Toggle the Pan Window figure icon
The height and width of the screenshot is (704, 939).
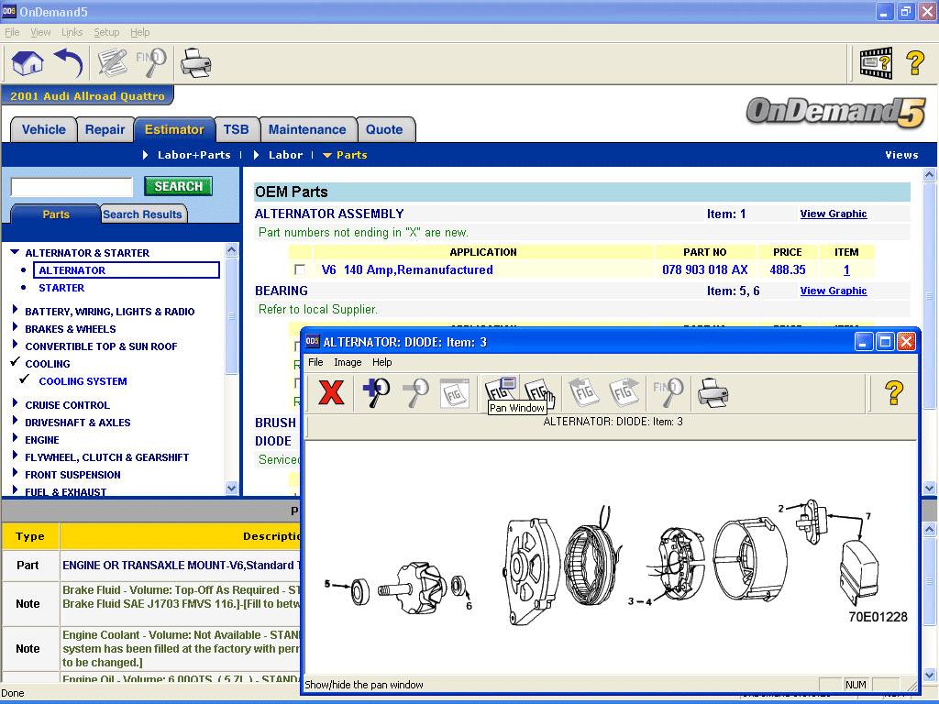(x=501, y=389)
